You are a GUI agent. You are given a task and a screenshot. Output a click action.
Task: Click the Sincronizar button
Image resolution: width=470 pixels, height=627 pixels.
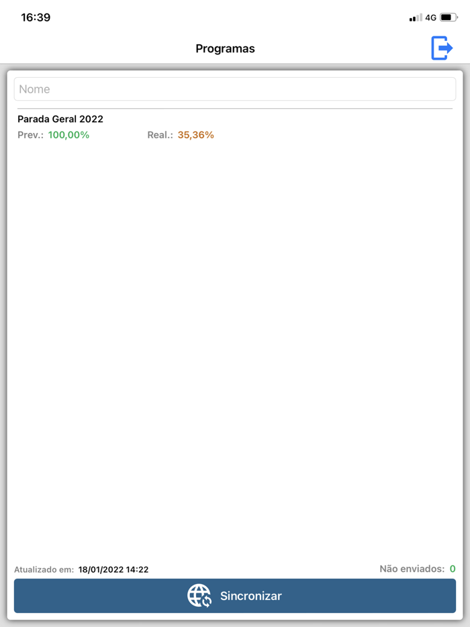(x=235, y=595)
